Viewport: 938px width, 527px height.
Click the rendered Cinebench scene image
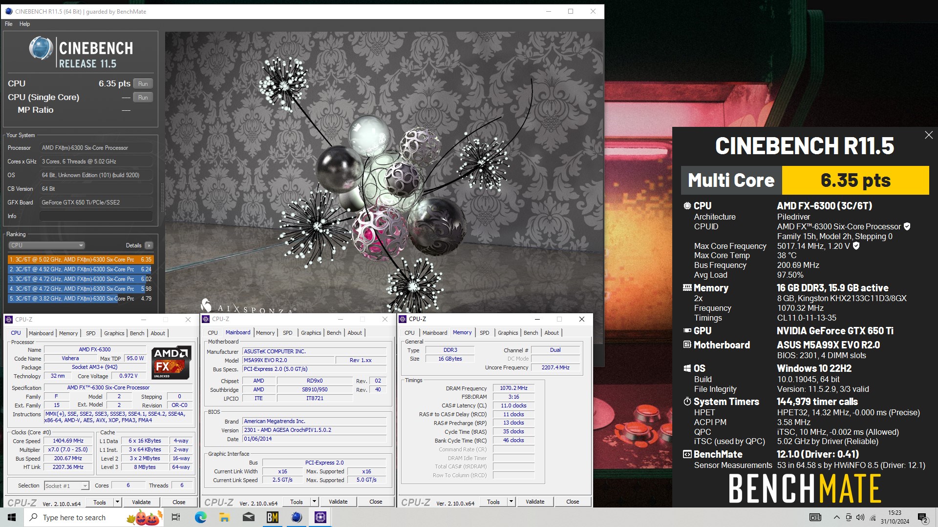click(384, 172)
